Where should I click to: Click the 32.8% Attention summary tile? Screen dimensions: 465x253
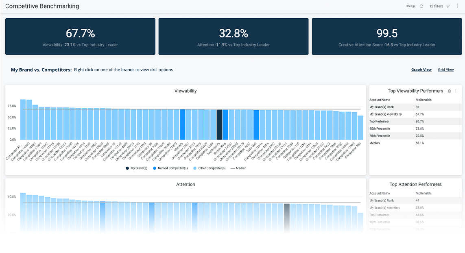click(234, 37)
